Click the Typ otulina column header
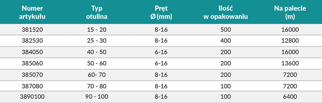The image size is (322, 103). coord(97,12)
